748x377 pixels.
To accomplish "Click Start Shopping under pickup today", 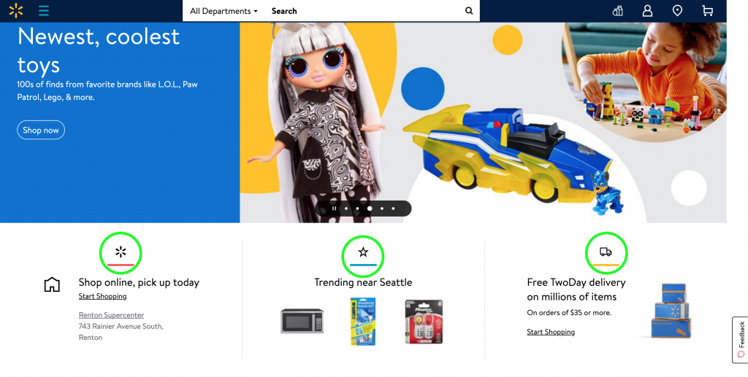I will 102,296.
